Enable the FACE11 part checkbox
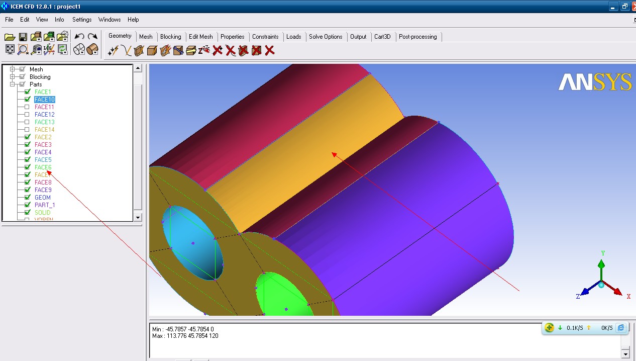The width and height of the screenshot is (636, 361). 27,107
